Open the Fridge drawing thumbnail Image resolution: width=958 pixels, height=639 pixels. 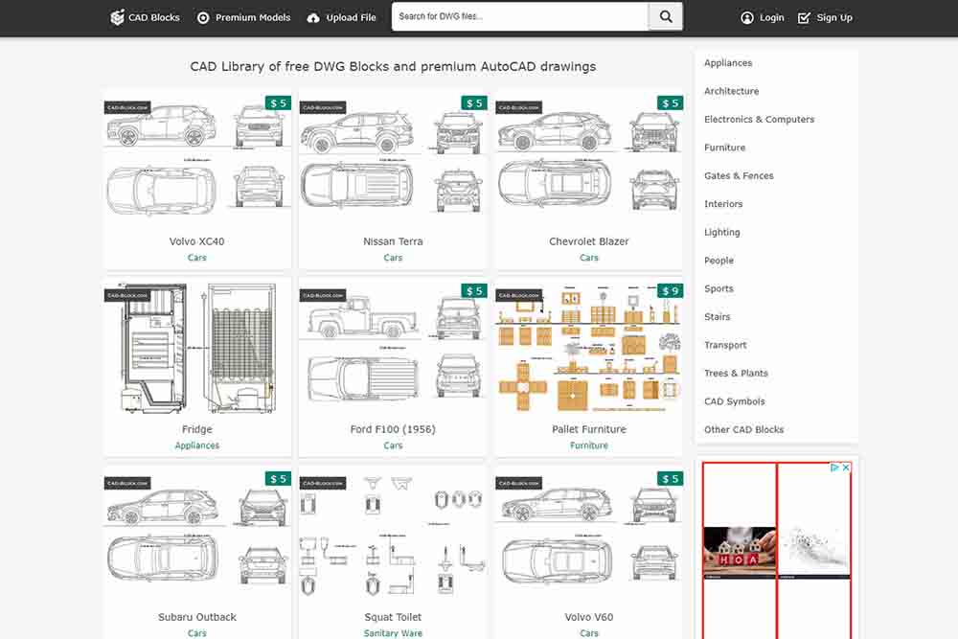[196, 347]
